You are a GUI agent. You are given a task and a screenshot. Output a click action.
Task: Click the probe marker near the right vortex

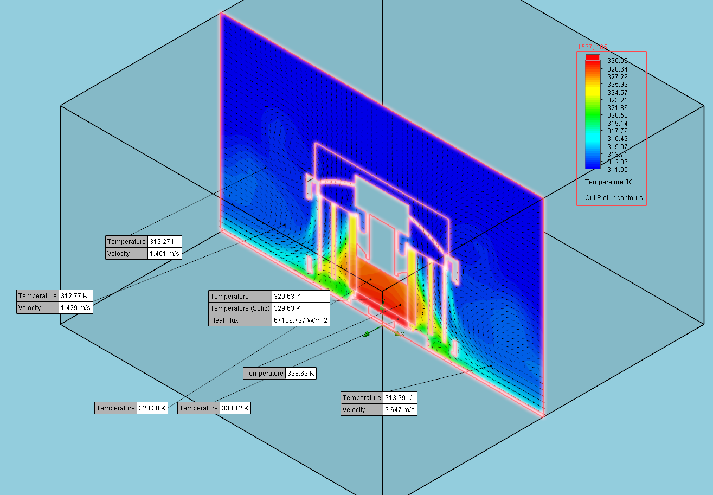[491, 365]
